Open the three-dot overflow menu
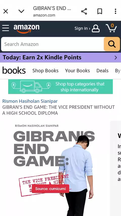 tap(115, 11)
